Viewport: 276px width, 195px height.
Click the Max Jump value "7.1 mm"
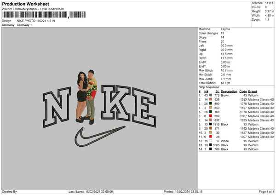point(226,79)
